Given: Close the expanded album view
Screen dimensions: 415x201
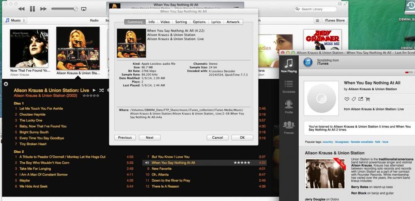Looking at the screenshot, I should 6,84.
